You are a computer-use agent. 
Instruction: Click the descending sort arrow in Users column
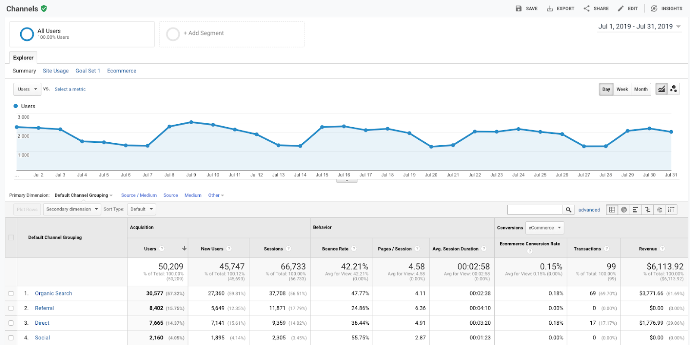[184, 248]
